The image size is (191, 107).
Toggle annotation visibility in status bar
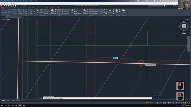click(169, 103)
